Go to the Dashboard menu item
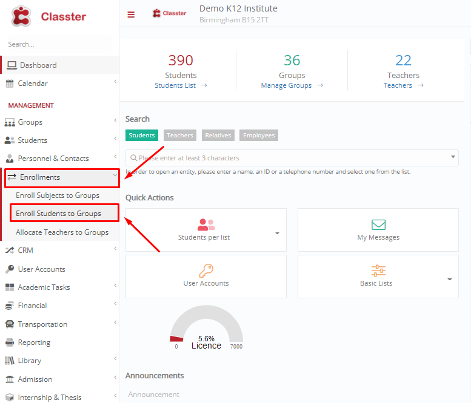The width and height of the screenshot is (471, 403). [x=60, y=65]
